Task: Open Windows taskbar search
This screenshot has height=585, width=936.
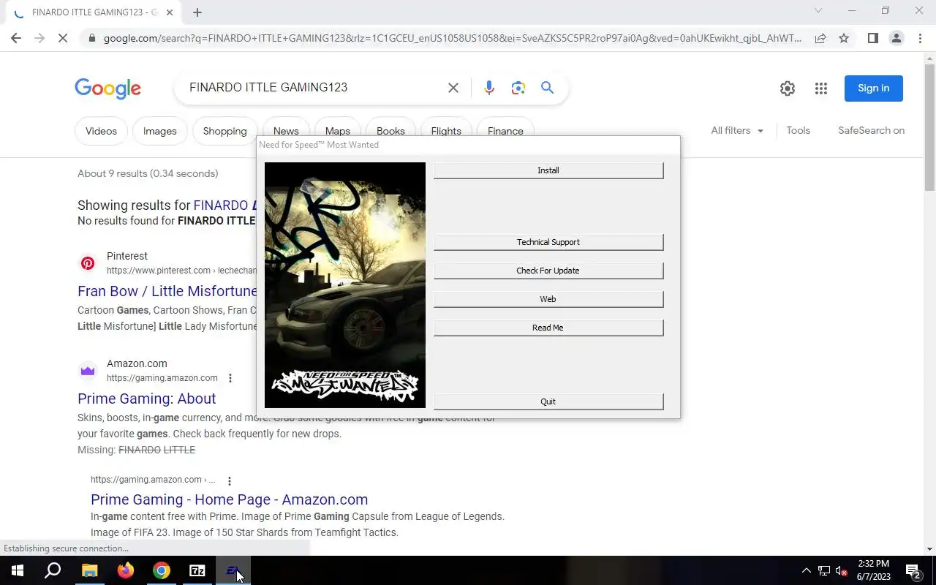Action: click(x=53, y=570)
